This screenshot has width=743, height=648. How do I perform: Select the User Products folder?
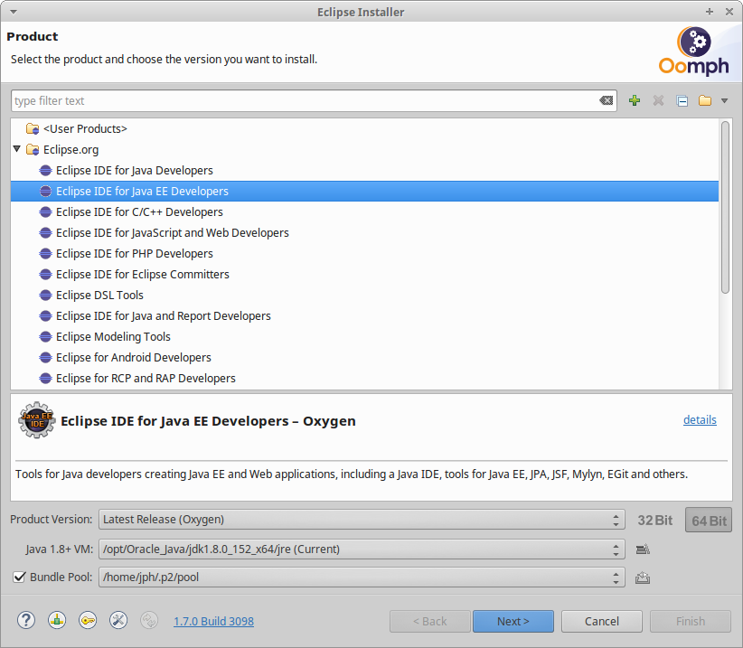click(85, 129)
